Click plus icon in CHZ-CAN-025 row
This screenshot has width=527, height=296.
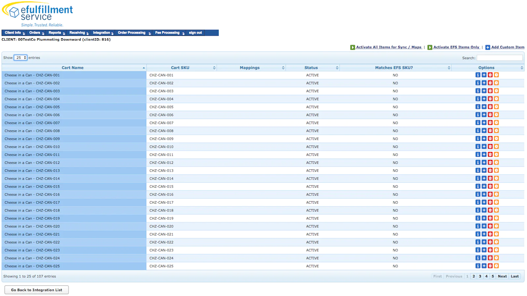point(484,266)
